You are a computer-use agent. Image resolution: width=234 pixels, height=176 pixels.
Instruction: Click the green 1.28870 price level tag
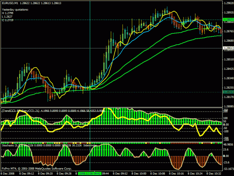click(x=228, y=20)
